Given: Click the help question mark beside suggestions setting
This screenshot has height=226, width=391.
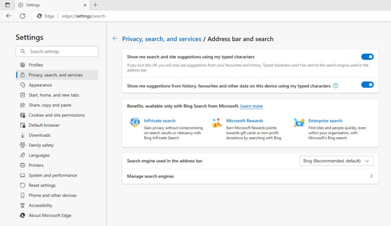Looking at the screenshot, I should pyautogui.click(x=335, y=86).
